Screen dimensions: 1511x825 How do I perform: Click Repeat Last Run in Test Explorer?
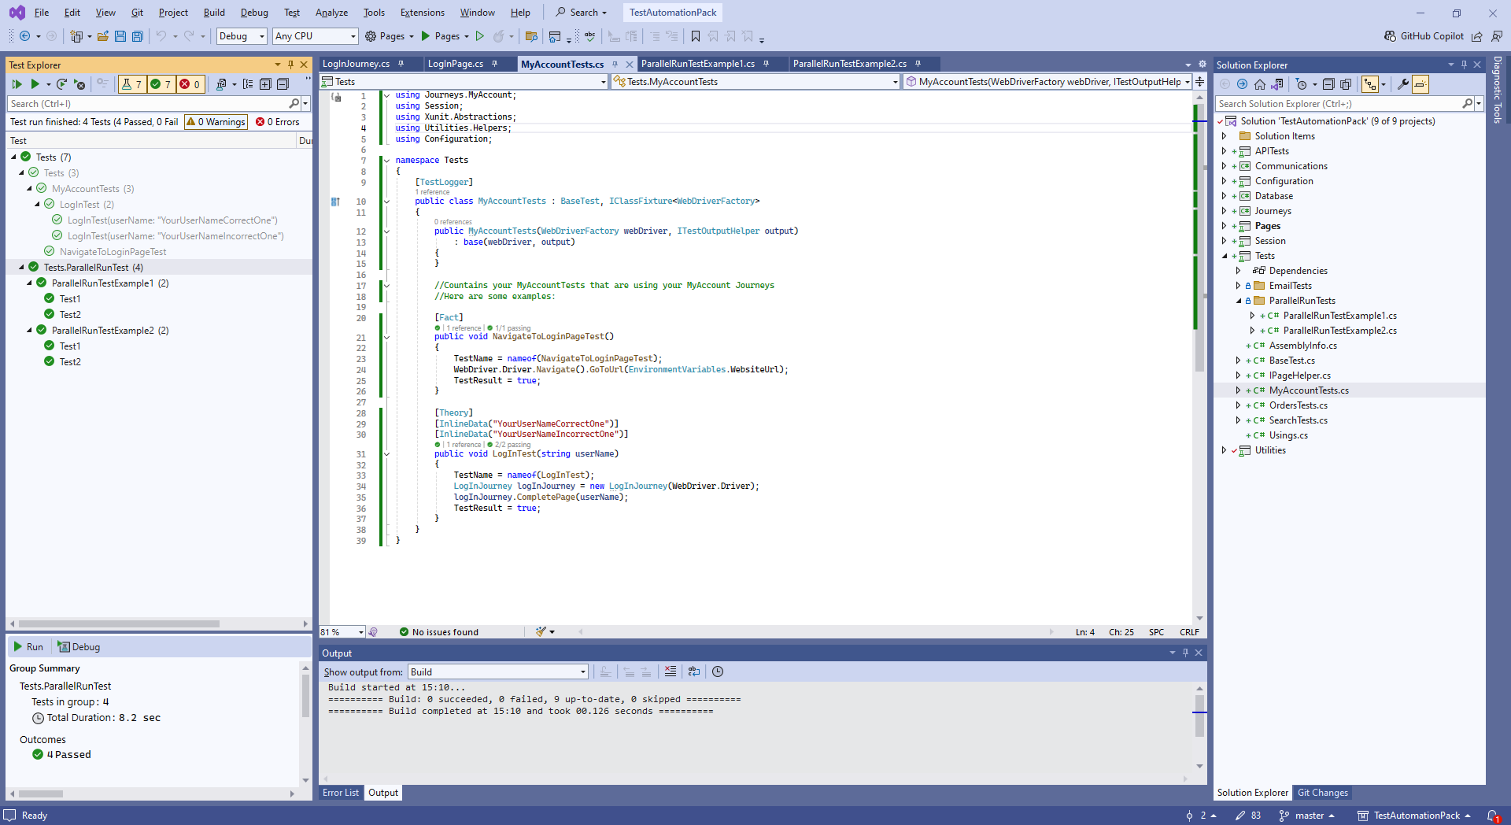(61, 84)
